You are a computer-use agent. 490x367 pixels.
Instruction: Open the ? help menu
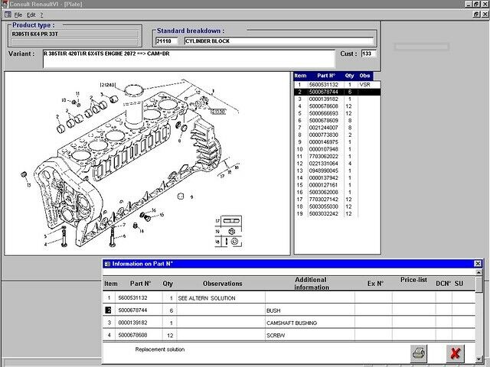point(41,15)
